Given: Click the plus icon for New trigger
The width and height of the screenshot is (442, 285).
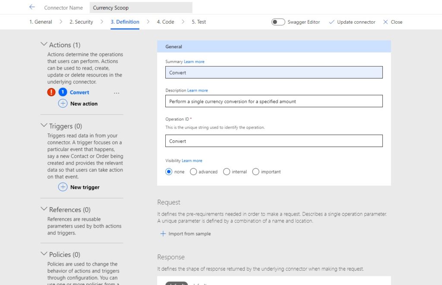Looking at the screenshot, I should tap(63, 187).
